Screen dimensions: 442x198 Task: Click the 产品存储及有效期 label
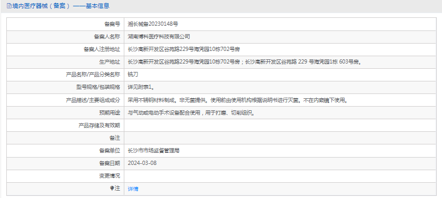point(99,125)
